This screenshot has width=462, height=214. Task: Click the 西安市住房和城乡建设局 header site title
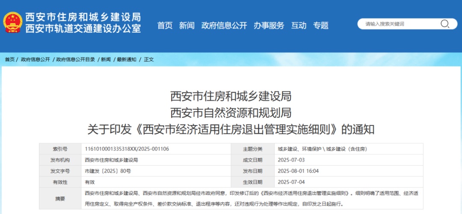point(83,17)
